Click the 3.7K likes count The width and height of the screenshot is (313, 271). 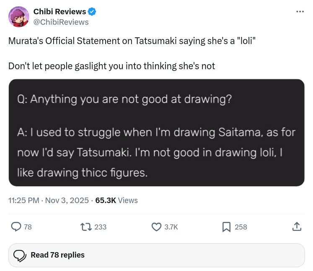tap(171, 227)
